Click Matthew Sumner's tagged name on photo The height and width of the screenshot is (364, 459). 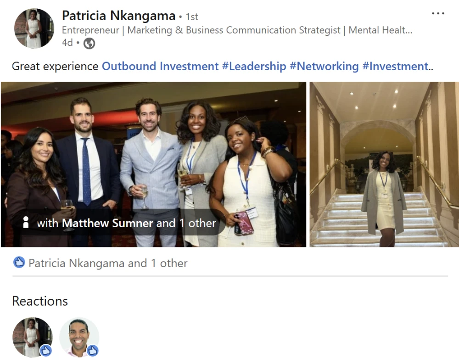[107, 223]
